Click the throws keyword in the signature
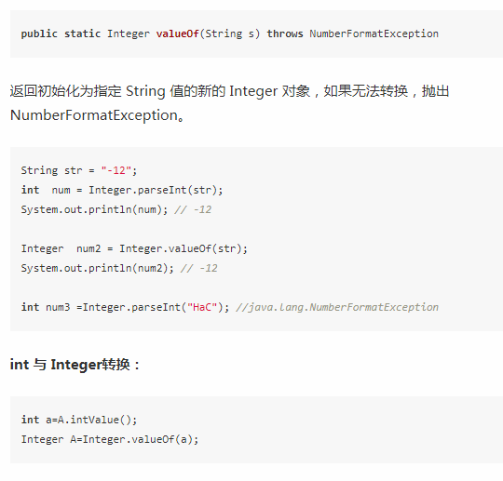 pos(285,33)
